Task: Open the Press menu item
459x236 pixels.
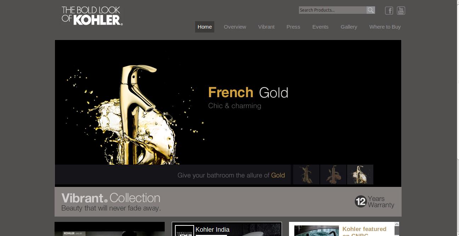Action: (x=293, y=27)
